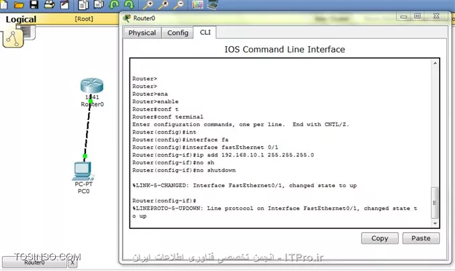Click the 'Router#conf terminal' line

tap(168, 117)
